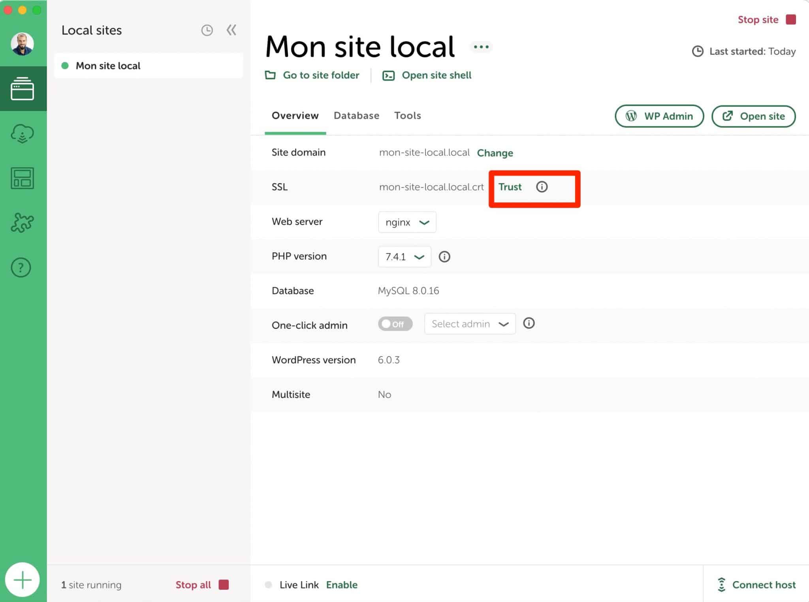This screenshot has height=602, width=809.
Task: Click the WP Admin button
Action: pyautogui.click(x=659, y=116)
